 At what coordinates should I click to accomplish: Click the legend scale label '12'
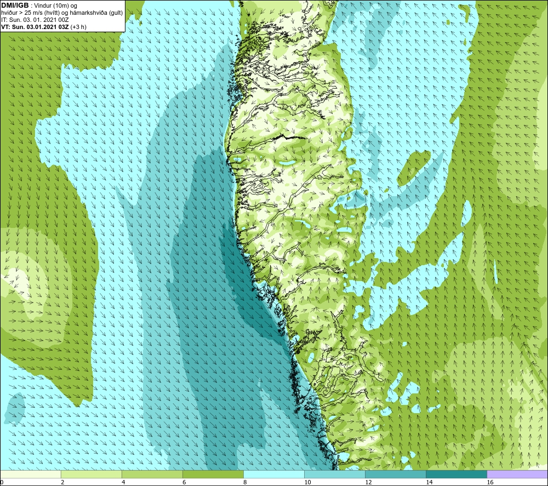[x=368, y=483]
